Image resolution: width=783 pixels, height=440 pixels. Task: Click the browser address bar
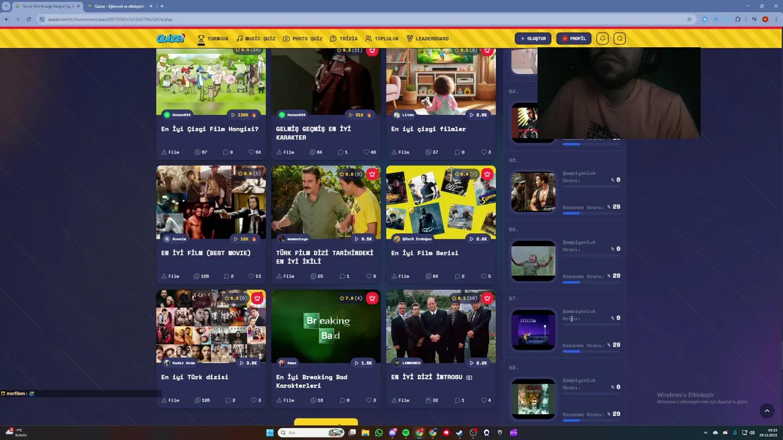(x=366, y=19)
